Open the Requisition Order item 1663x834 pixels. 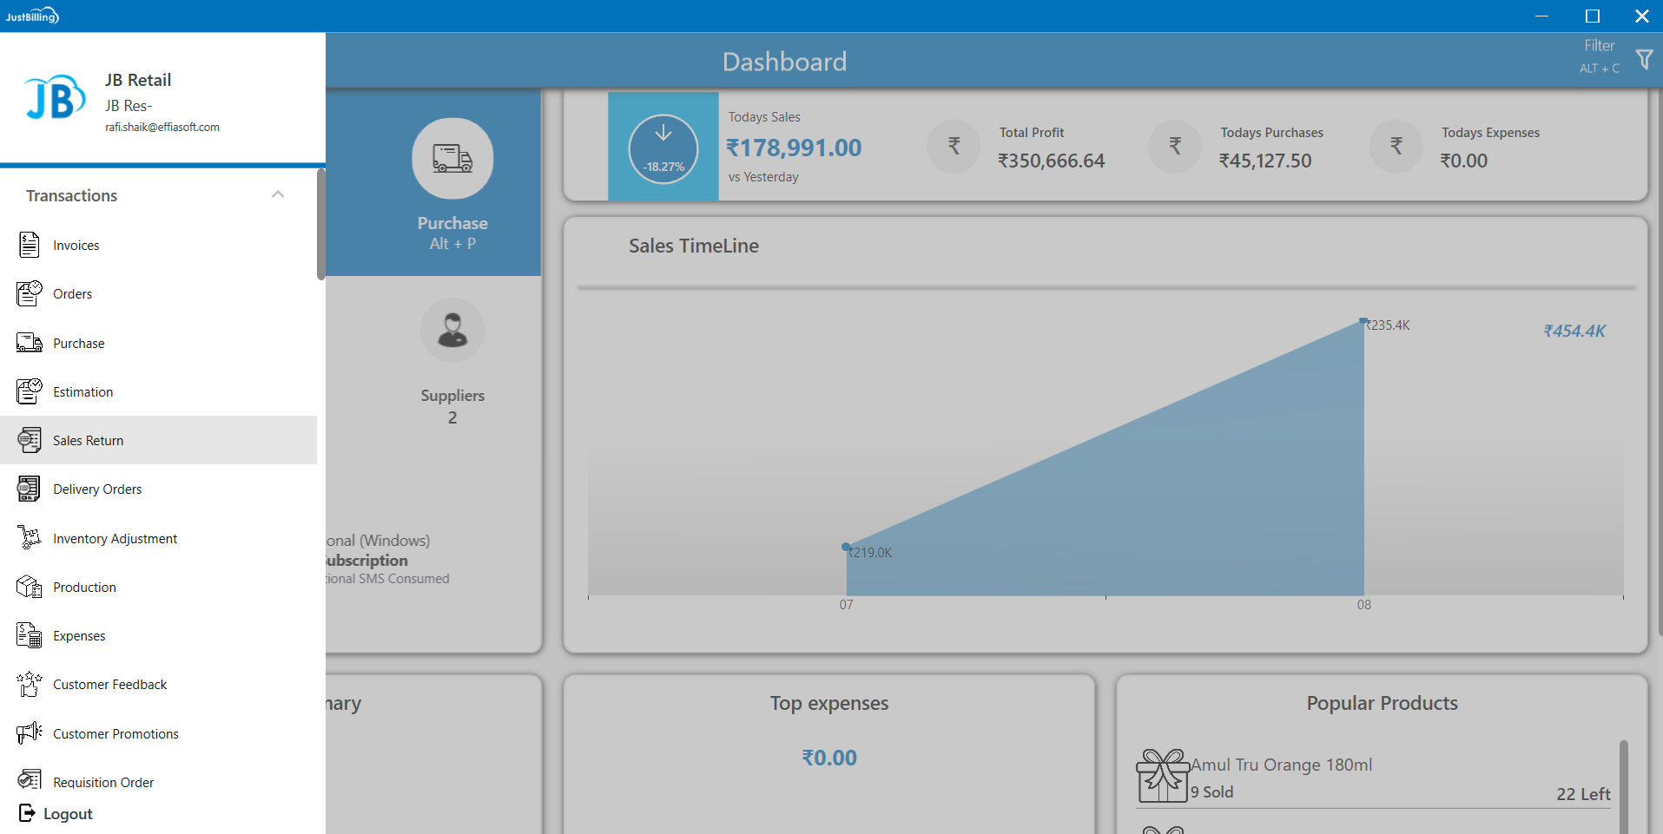pos(102,783)
